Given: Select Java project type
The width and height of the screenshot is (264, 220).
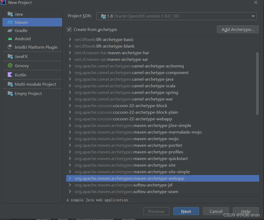Looking at the screenshot, I should click(x=32, y=14).
